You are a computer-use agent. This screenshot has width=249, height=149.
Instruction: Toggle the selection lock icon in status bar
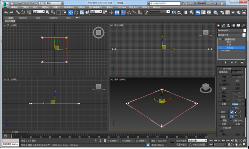[x=101, y=141]
